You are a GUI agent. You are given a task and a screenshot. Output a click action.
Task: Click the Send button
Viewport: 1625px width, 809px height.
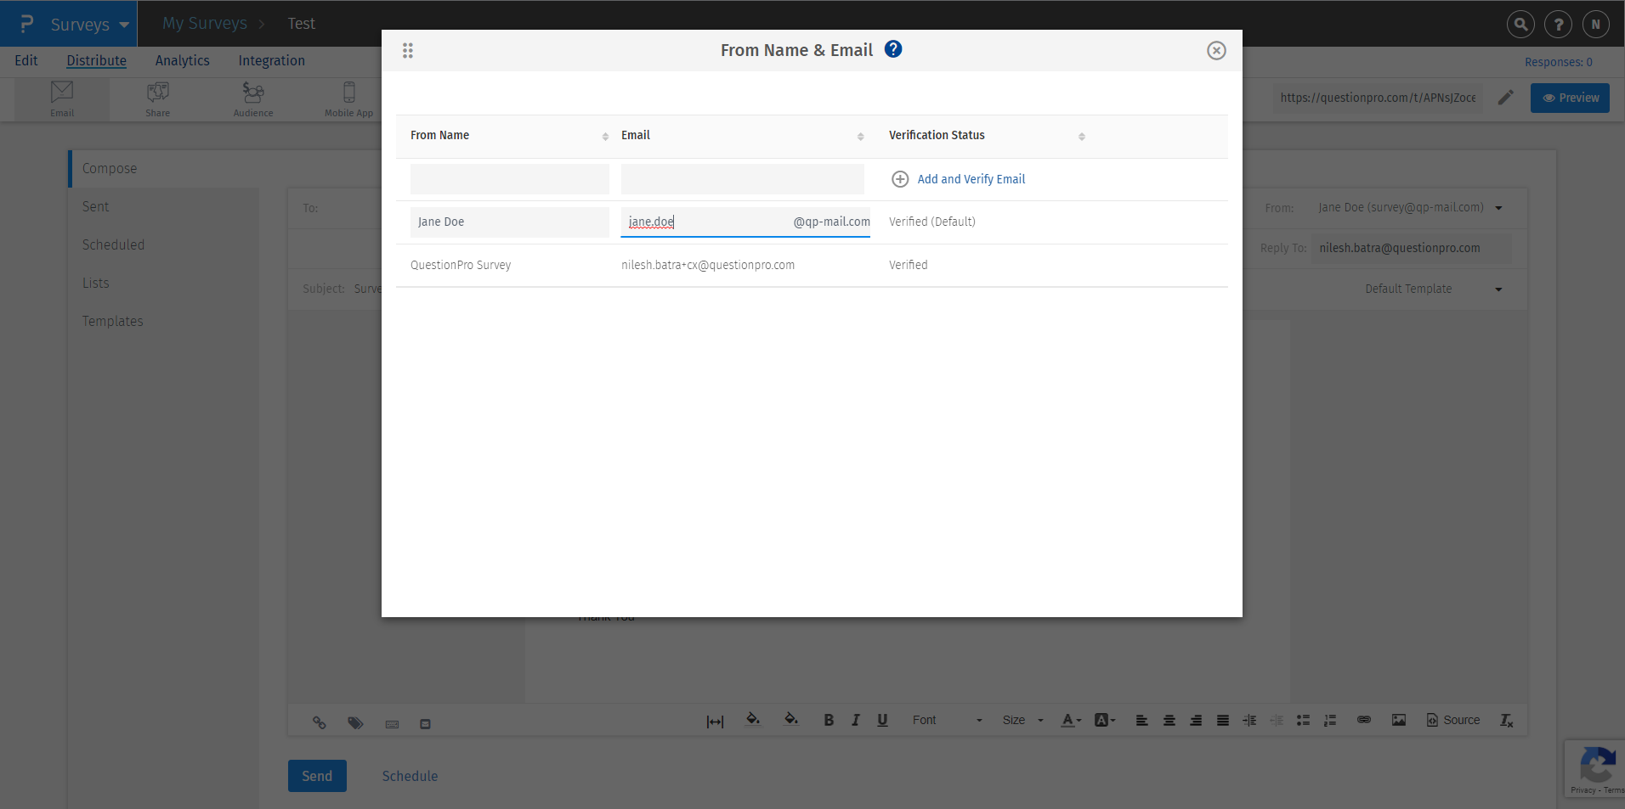coord(316,775)
